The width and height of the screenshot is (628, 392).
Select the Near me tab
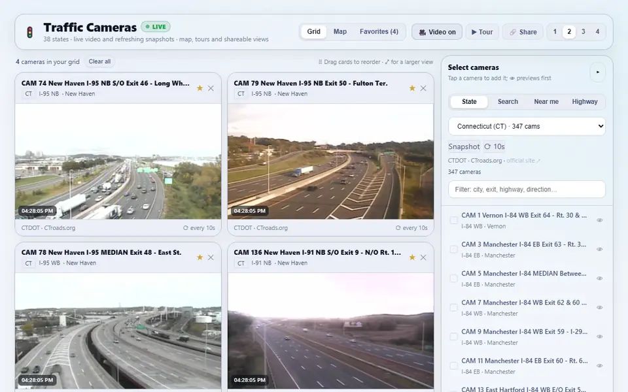[546, 102]
